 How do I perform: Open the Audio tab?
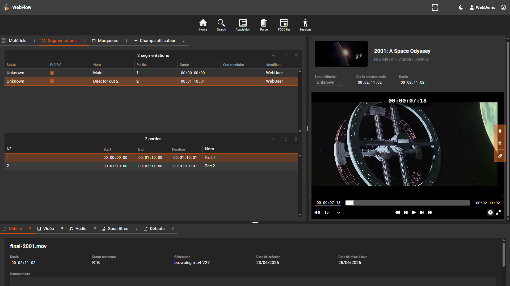78,229
